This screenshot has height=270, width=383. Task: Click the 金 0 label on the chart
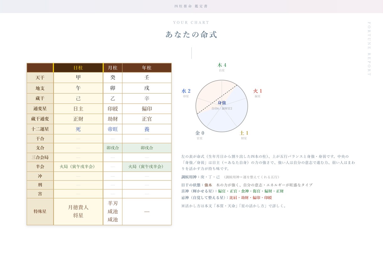tap(200, 133)
